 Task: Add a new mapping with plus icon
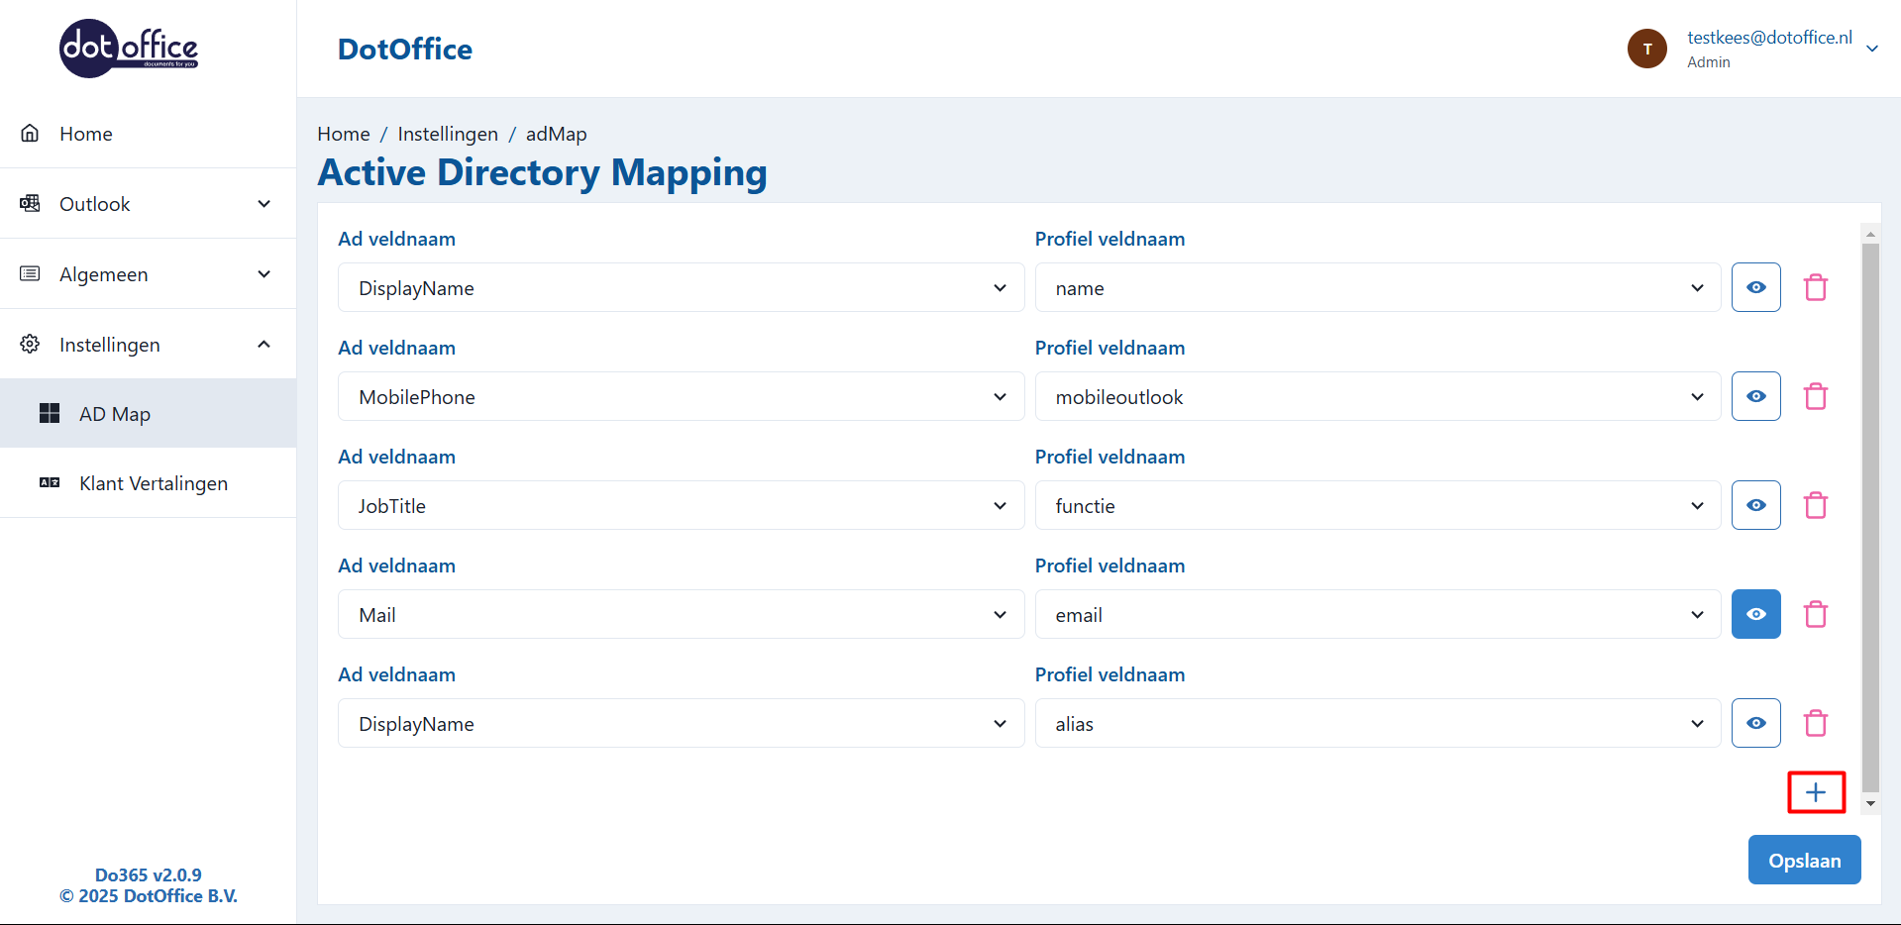tap(1815, 792)
